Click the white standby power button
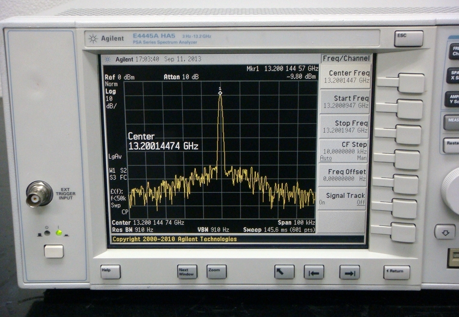459x317 pixels. click(x=54, y=251)
